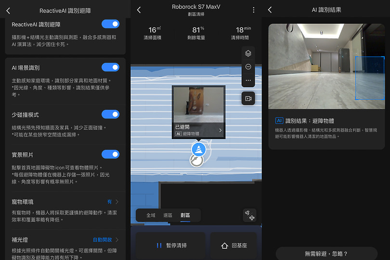The height and width of the screenshot is (260, 390).
Task: Expand 寵物環境 setting chevron
Action: click(x=117, y=202)
